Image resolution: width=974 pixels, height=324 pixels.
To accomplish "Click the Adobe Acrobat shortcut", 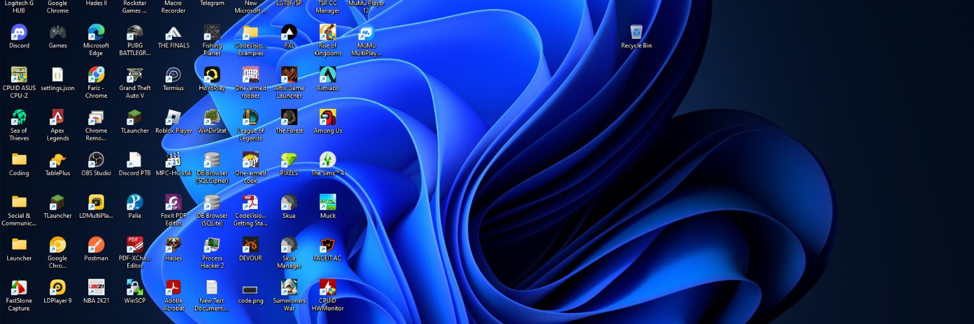I will [x=173, y=287].
